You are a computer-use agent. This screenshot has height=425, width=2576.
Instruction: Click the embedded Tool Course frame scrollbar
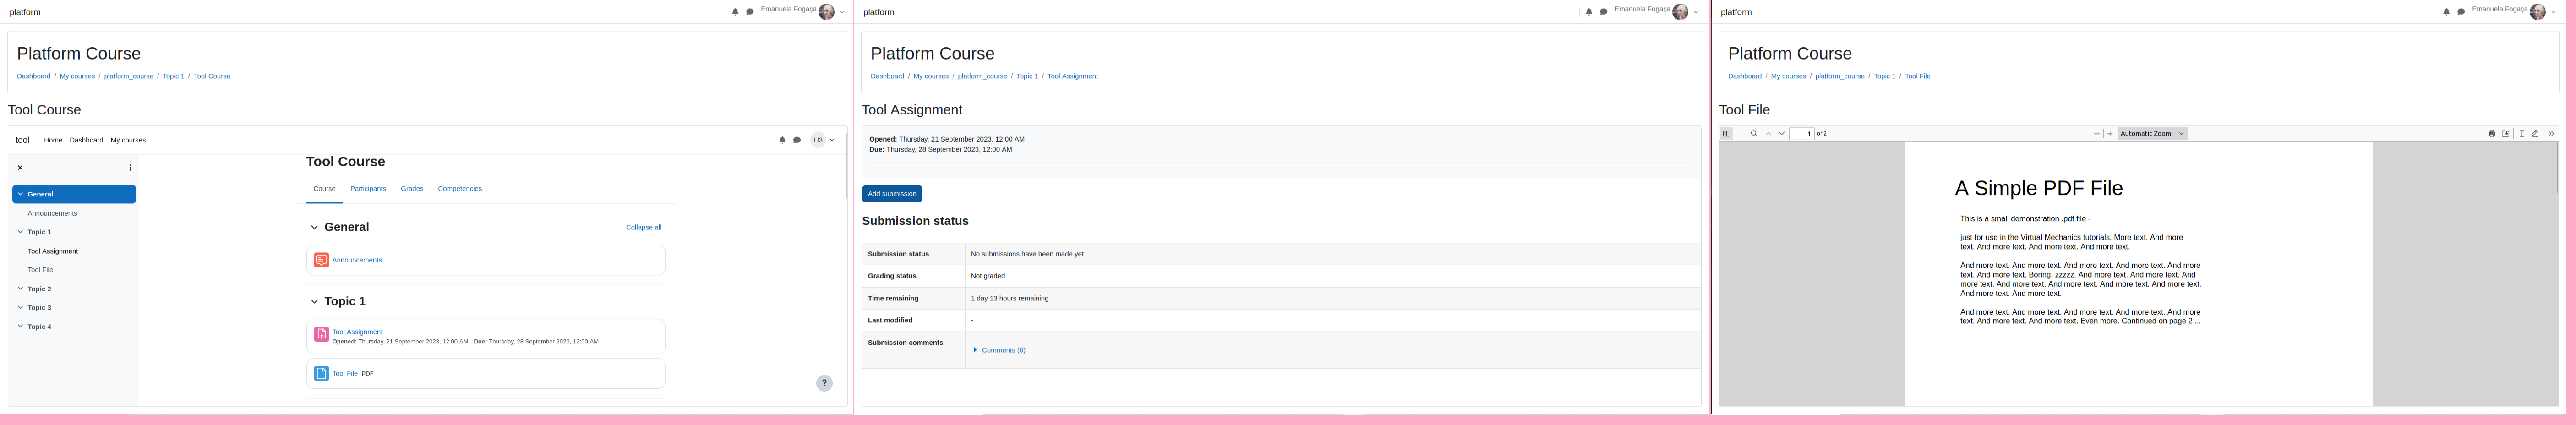click(846, 165)
